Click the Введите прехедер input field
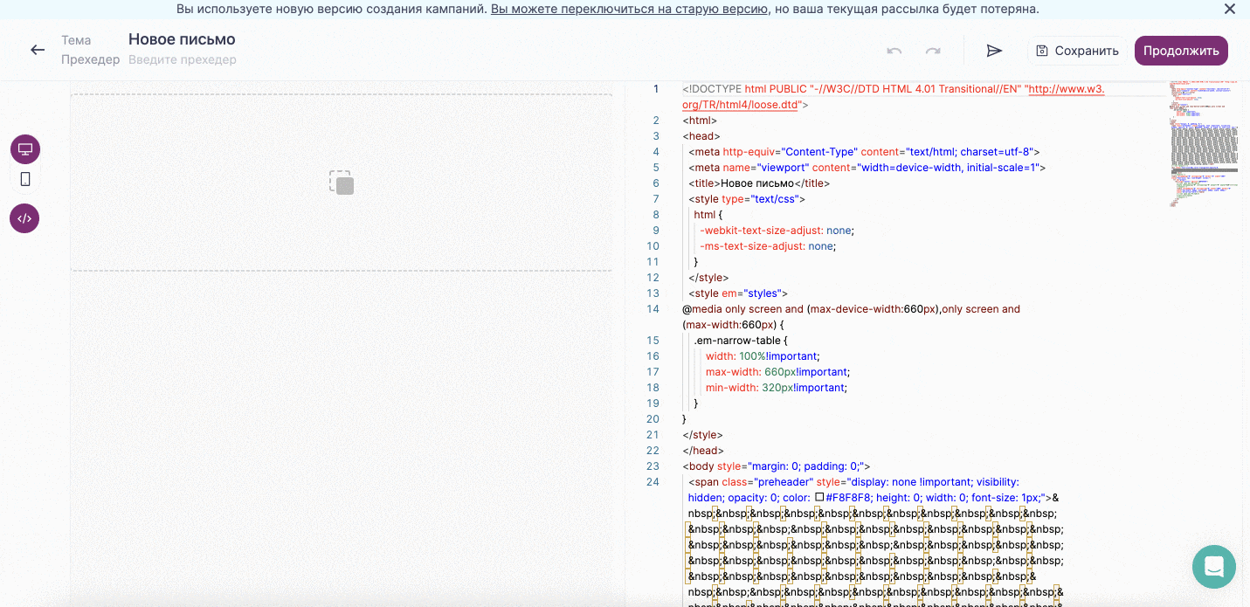Screen dimensions: 1250x607 [x=183, y=59]
